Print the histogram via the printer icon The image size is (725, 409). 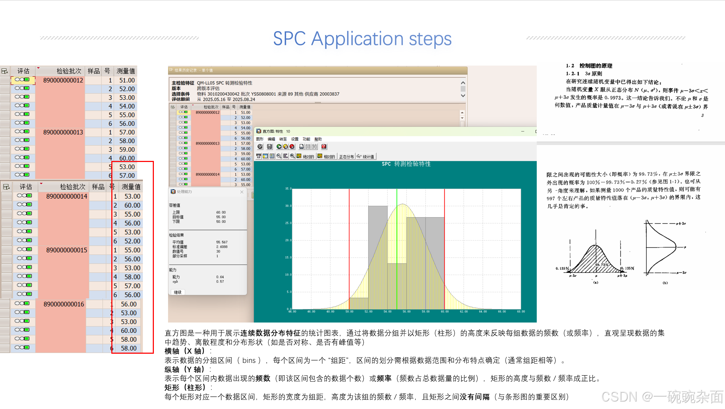[302, 147]
